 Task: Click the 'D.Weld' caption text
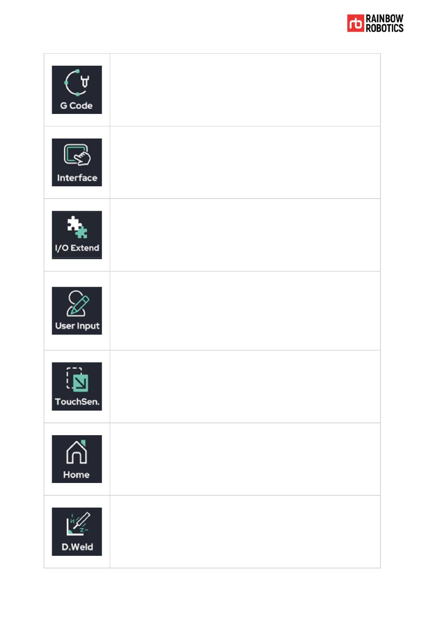(x=77, y=547)
